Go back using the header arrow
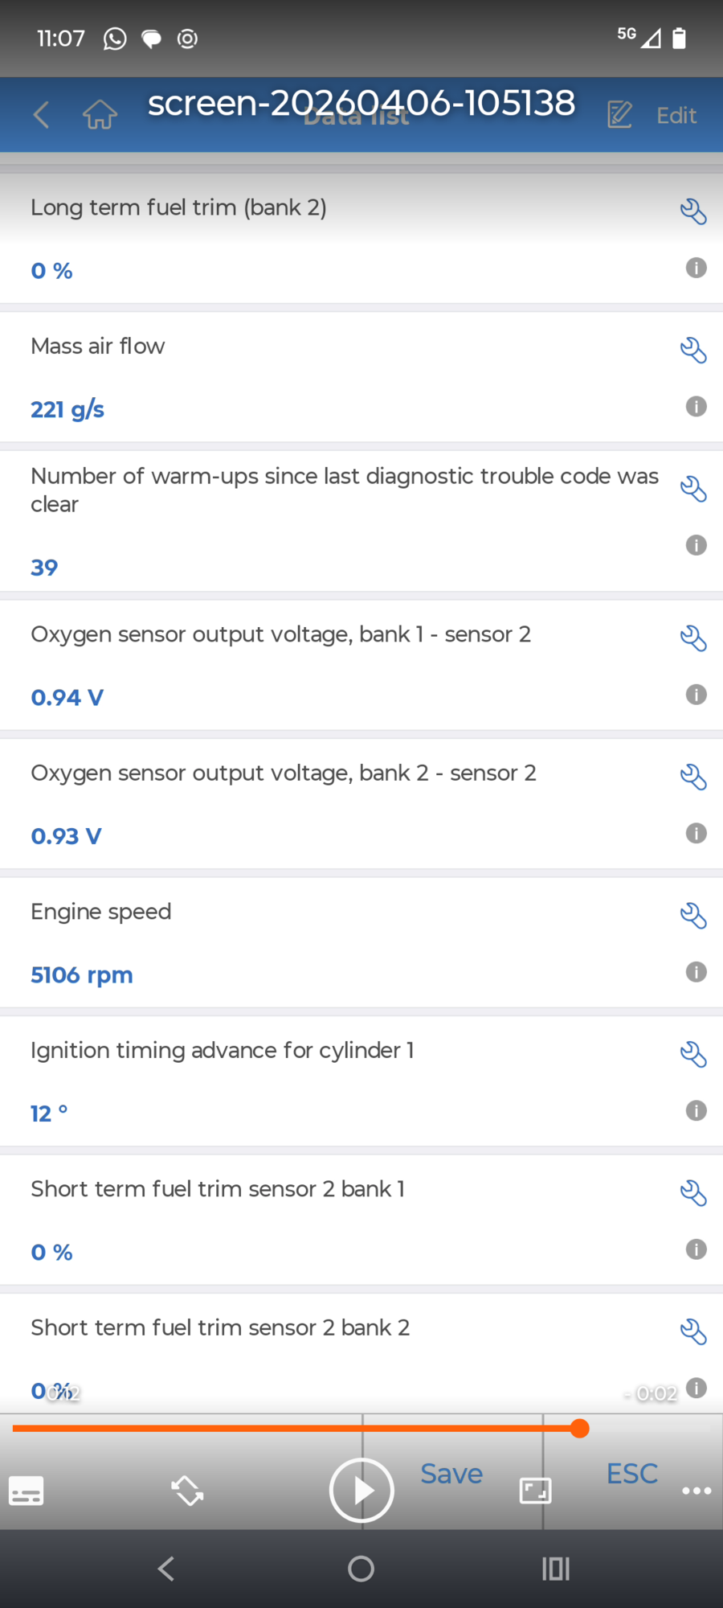This screenshot has height=1608, width=723. click(x=42, y=115)
